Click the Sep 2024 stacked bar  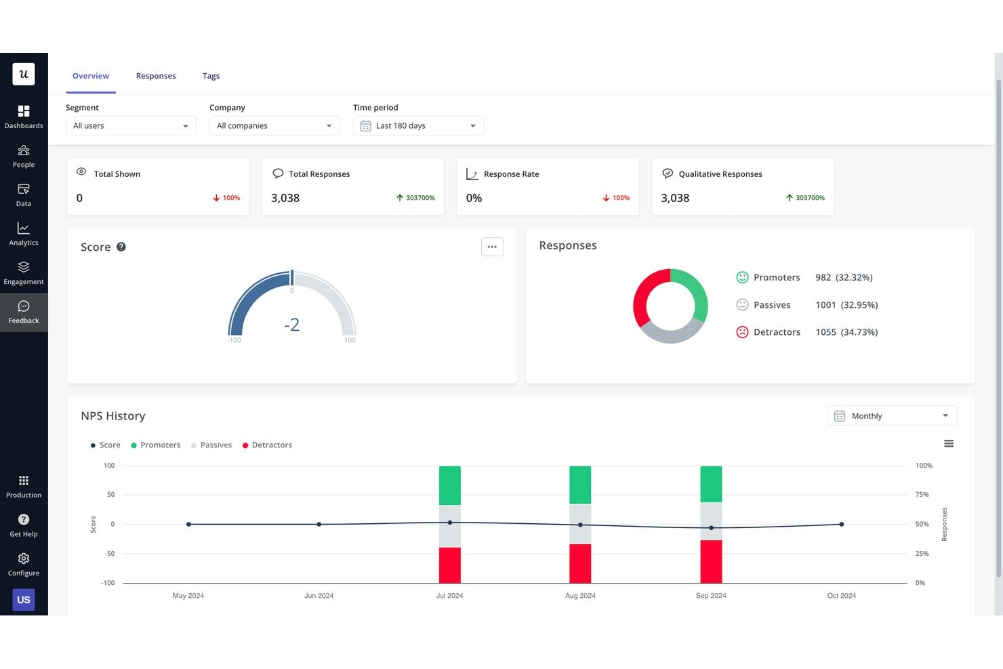tap(711, 525)
